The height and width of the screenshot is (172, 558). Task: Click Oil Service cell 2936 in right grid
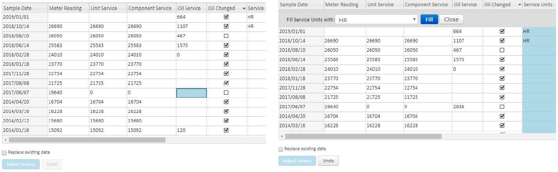point(467,107)
